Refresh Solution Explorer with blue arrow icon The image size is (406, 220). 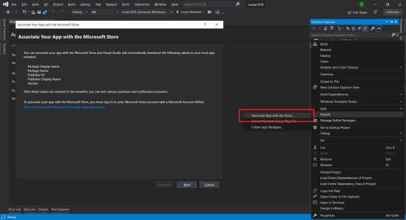[353, 28]
